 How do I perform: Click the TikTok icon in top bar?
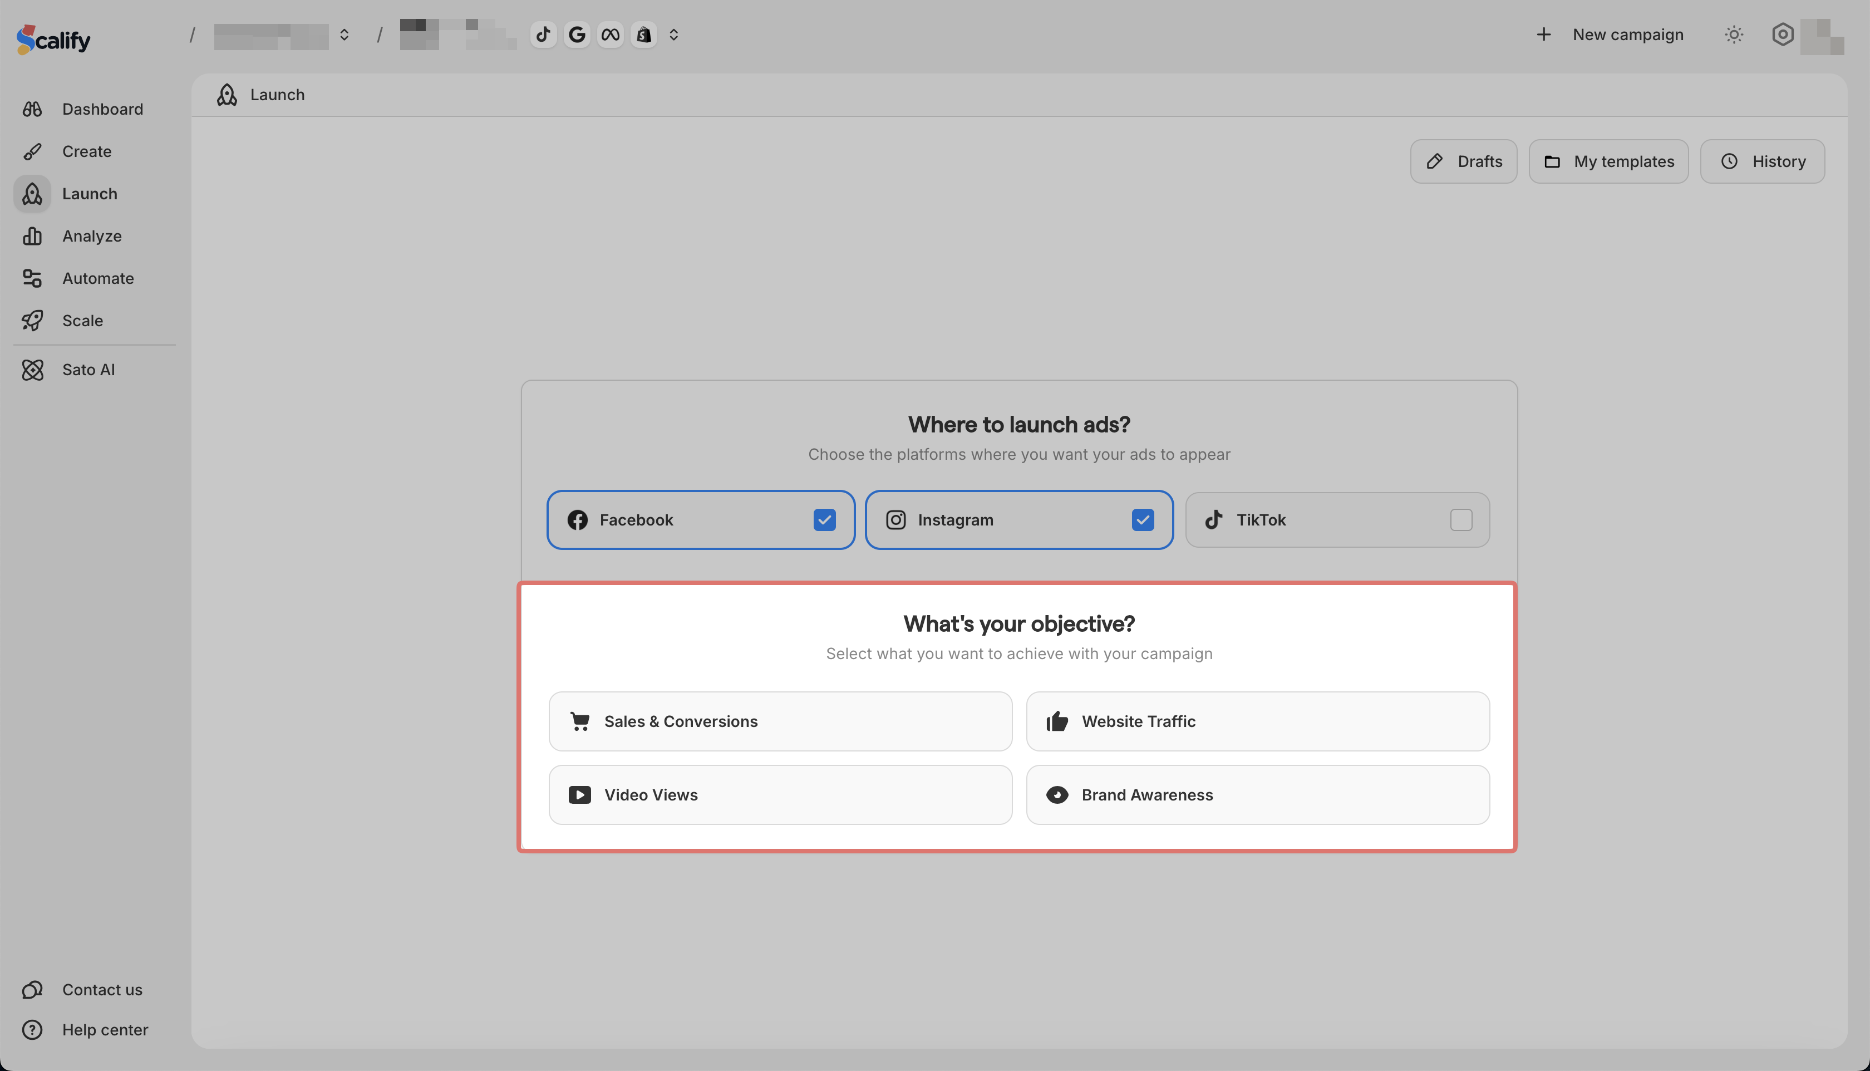(543, 35)
